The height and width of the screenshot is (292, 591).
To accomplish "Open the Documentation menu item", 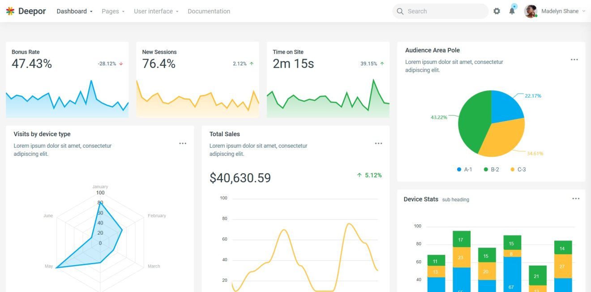I will pos(209,11).
